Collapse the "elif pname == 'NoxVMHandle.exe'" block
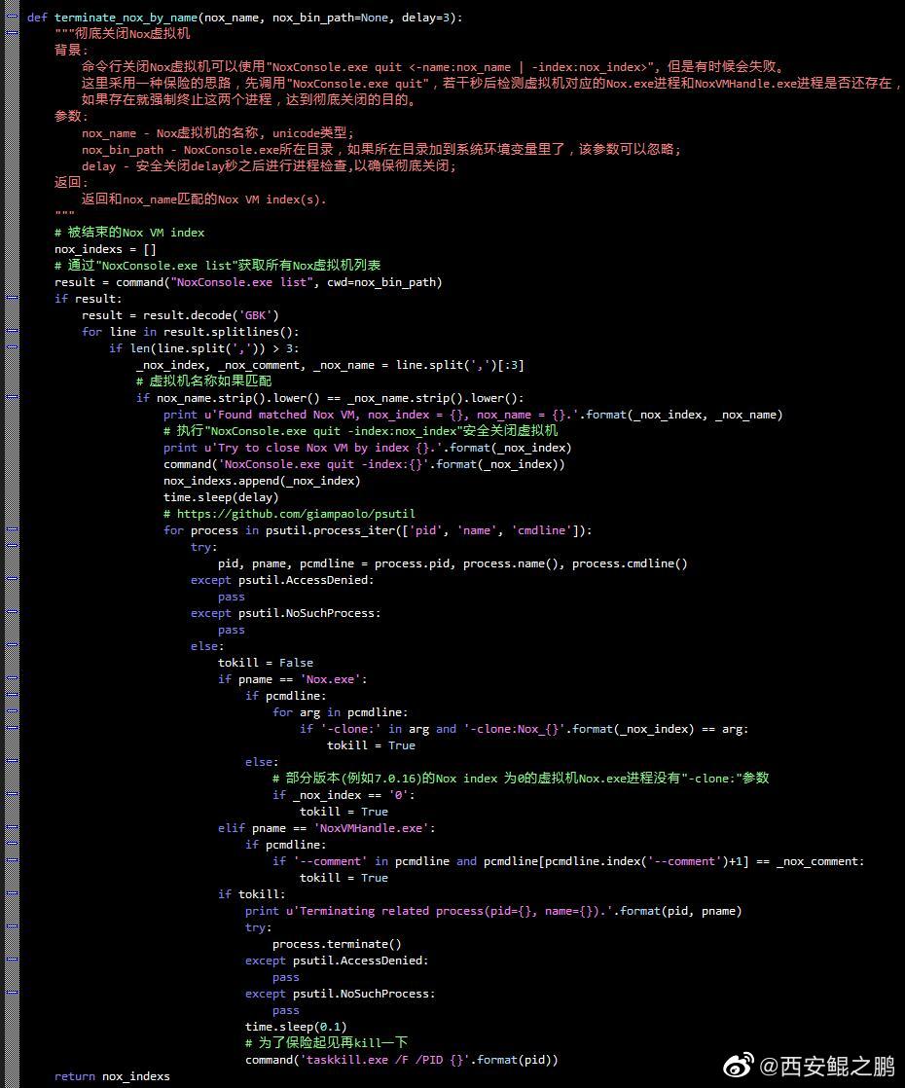This screenshot has height=1088, width=905. tap(12, 828)
